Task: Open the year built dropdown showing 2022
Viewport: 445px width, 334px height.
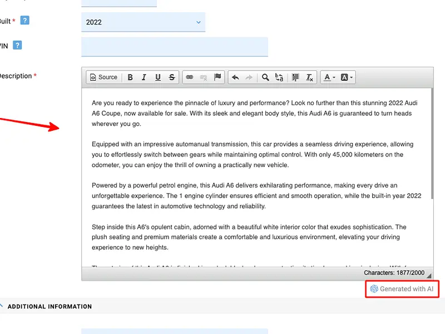Action: click(144, 22)
